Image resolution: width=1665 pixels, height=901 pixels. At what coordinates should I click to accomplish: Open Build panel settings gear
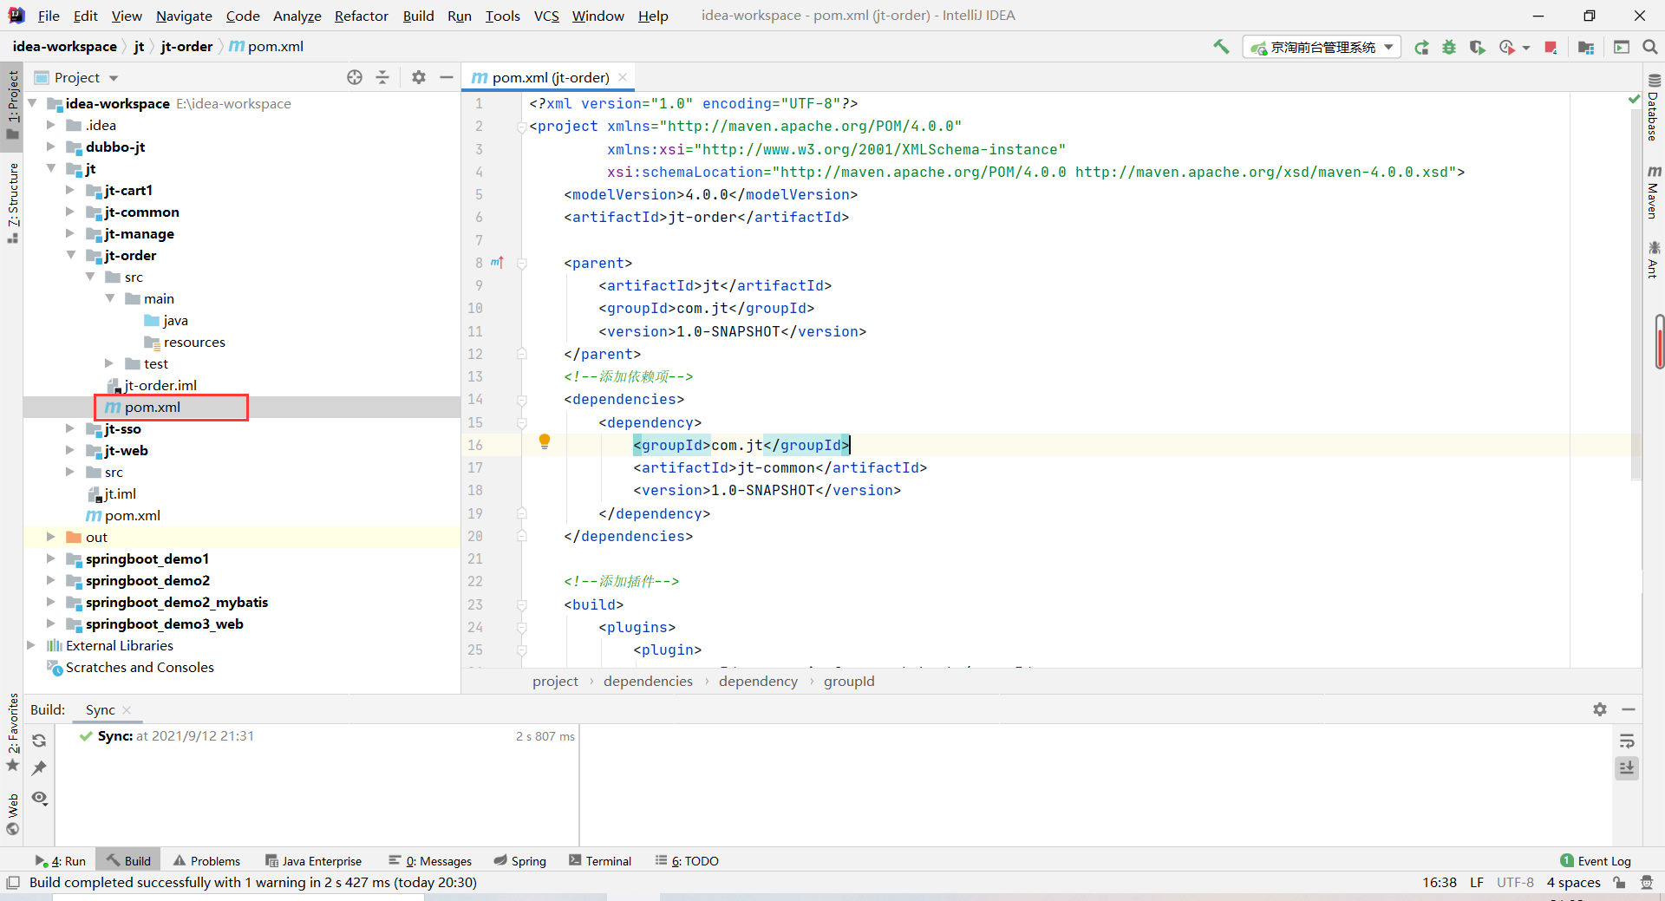(x=1600, y=709)
